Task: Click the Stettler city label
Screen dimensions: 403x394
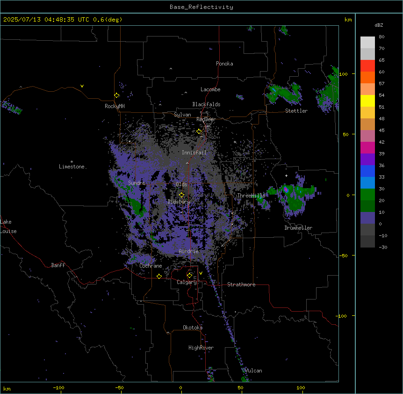Action: (296, 111)
